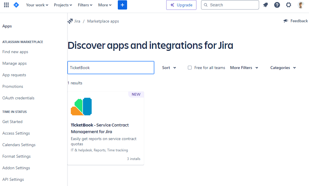Expand the Sort dropdown
309x186 pixels.
click(x=169, y=68)
